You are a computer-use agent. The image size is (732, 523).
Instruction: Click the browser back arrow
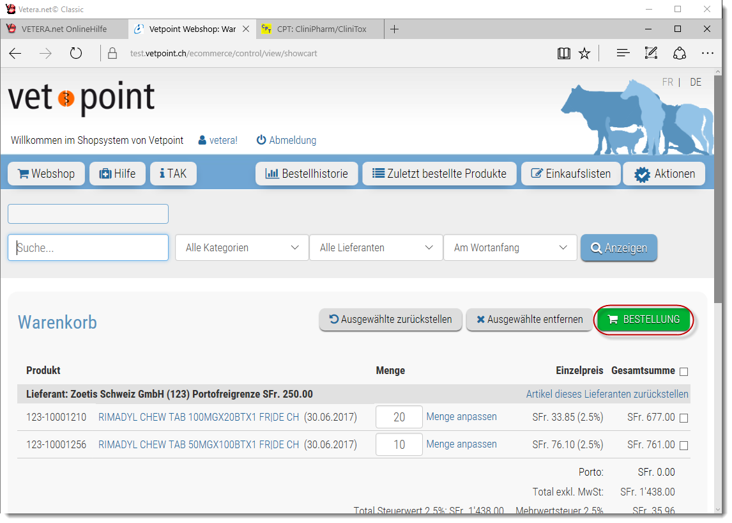[15, 54]
